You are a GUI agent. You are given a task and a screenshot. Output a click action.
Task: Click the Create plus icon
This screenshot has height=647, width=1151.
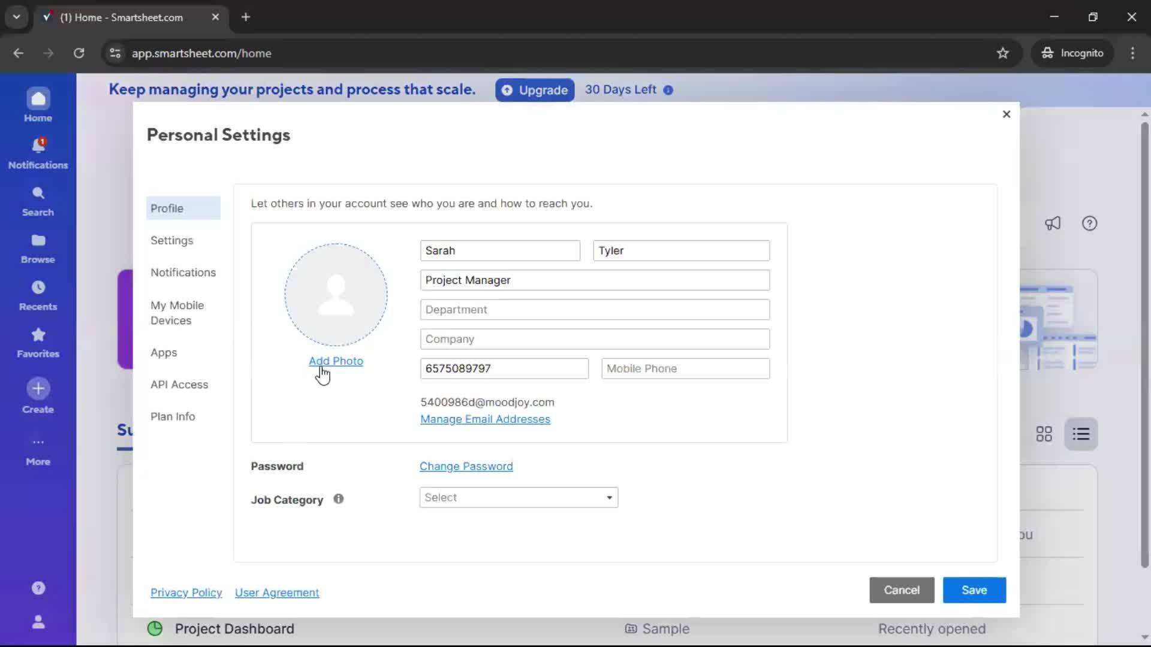click(38, 388)
